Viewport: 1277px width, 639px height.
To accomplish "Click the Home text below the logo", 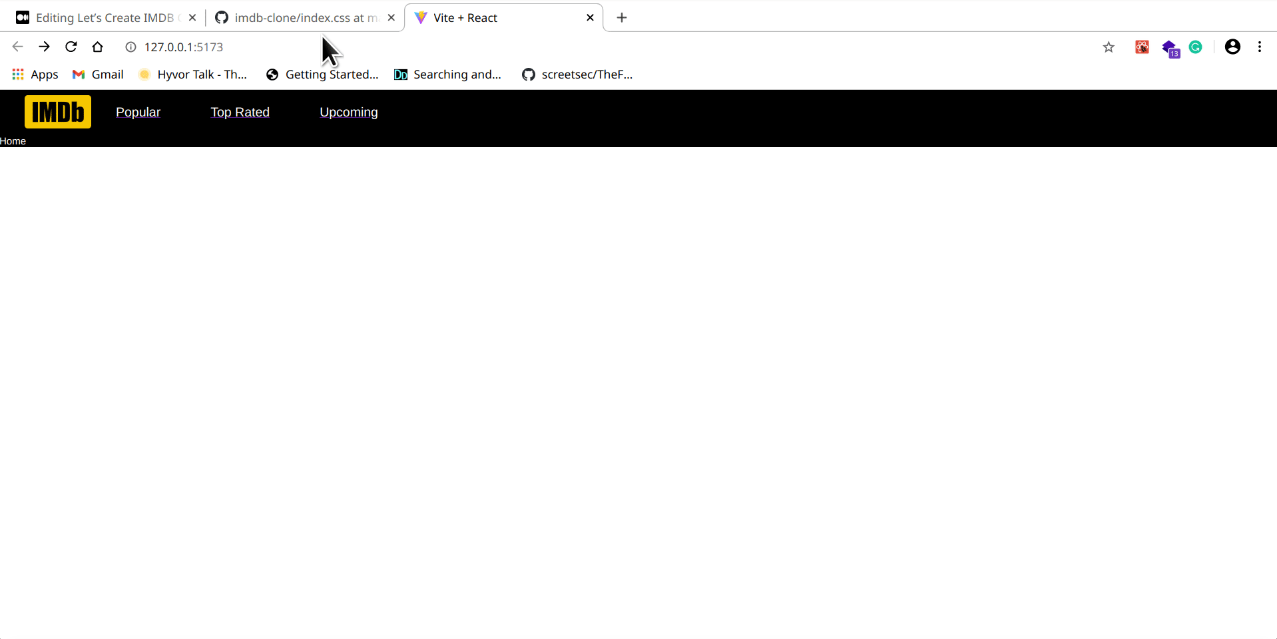I will coord(13,141).
